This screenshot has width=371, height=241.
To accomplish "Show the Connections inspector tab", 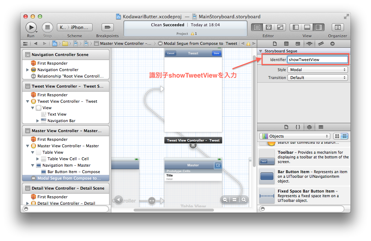I will tap(332, 44).
